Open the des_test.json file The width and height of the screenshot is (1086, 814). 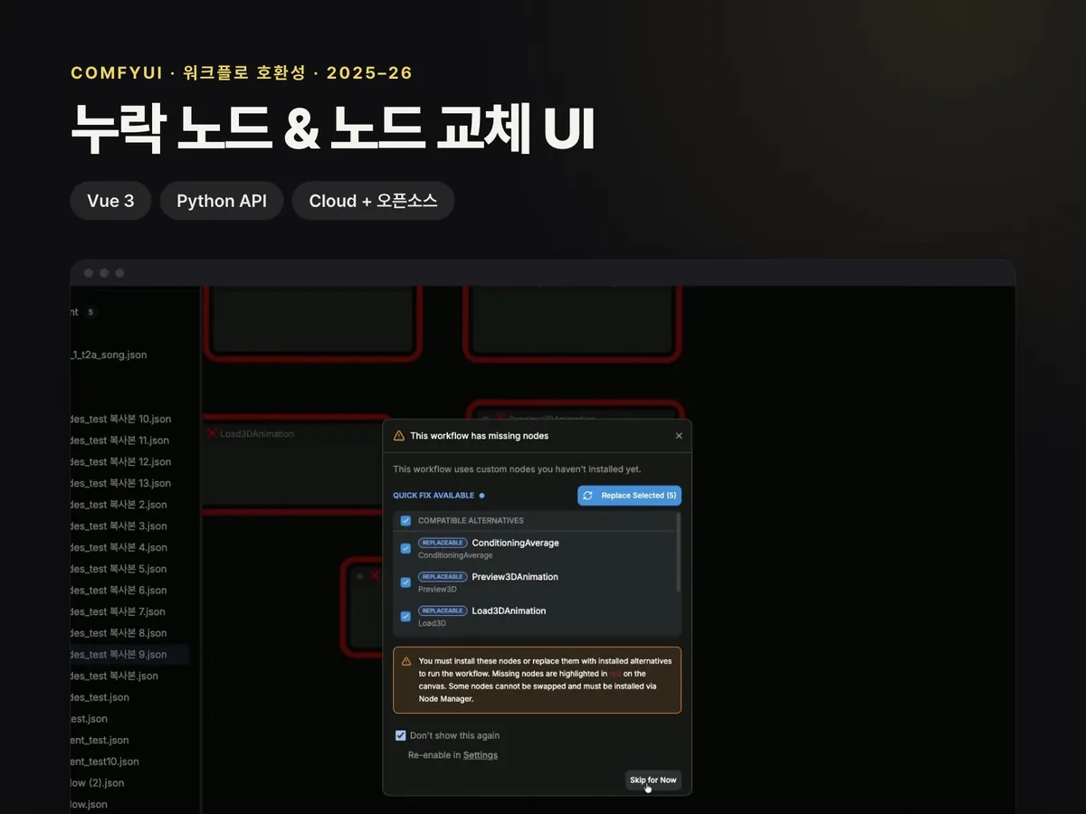[x=100, y=697]
